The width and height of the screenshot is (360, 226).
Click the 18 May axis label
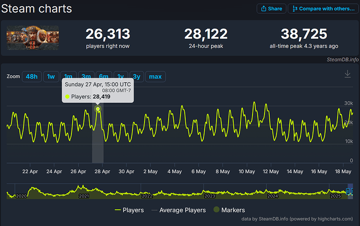tap(343, 172)
